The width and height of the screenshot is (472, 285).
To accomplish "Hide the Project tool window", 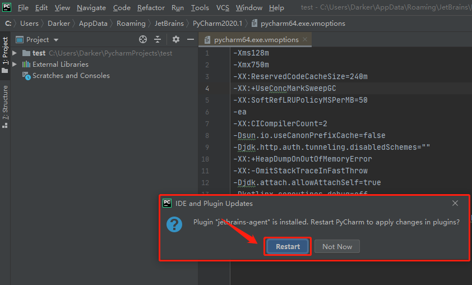I will [191, 39].
